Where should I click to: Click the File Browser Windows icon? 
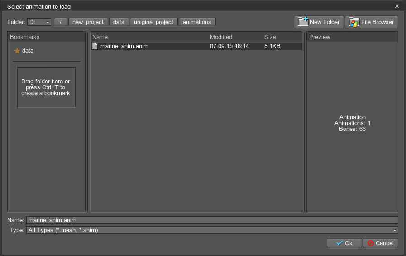click(354, 22)
